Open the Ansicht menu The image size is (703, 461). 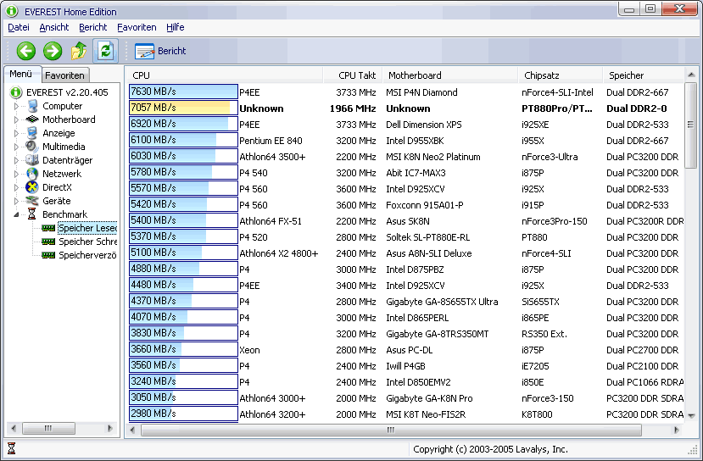(53, 27)
